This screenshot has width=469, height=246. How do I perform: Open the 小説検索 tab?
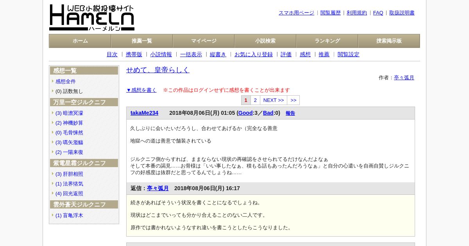click(265, 41)
